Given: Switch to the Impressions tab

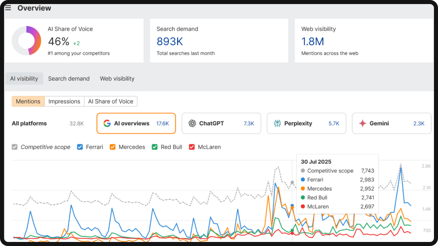Looking at the screenshot, I should 64,101.
